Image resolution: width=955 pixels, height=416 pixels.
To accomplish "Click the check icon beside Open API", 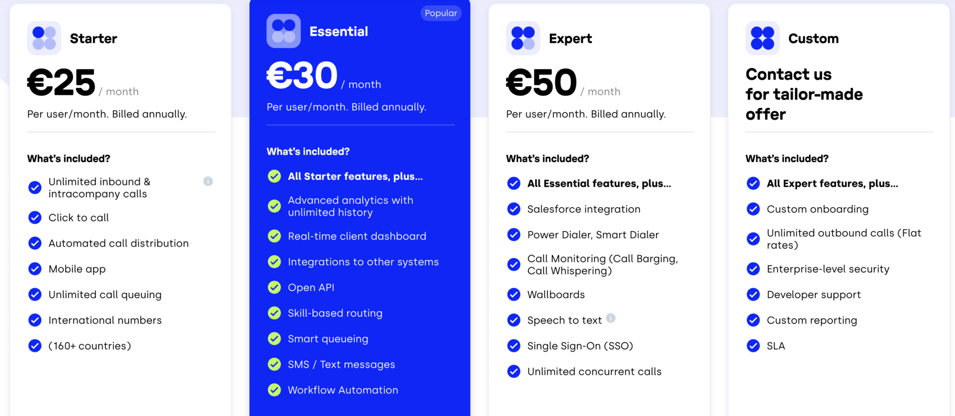I will (x=274, y=287).
